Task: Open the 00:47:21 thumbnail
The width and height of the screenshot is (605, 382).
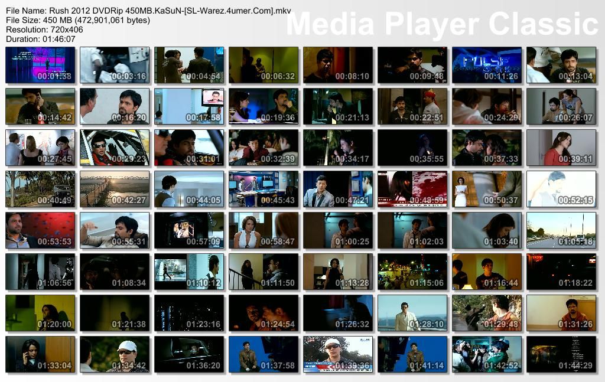Action: tap(338, 189)
